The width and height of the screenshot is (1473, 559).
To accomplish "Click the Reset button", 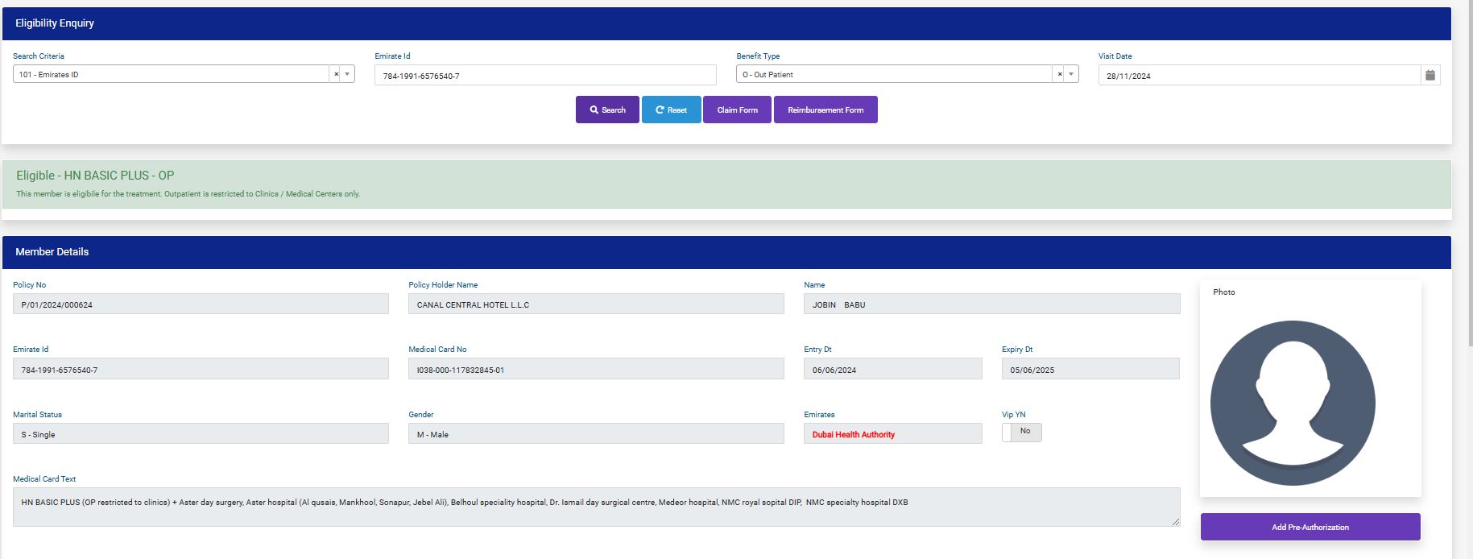I will coord(671,110).
